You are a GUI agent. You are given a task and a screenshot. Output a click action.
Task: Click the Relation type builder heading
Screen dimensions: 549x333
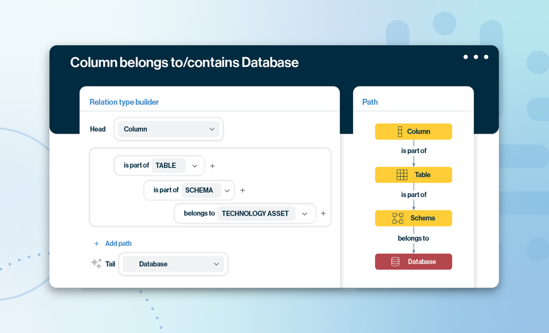tap(124, 102)
